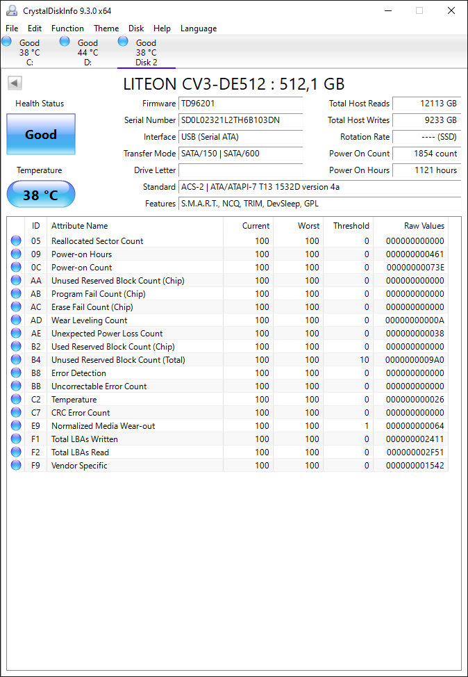Open the Help menu
Image resolution: width=468 pixels, height=677 pixels.
point(162,28)
